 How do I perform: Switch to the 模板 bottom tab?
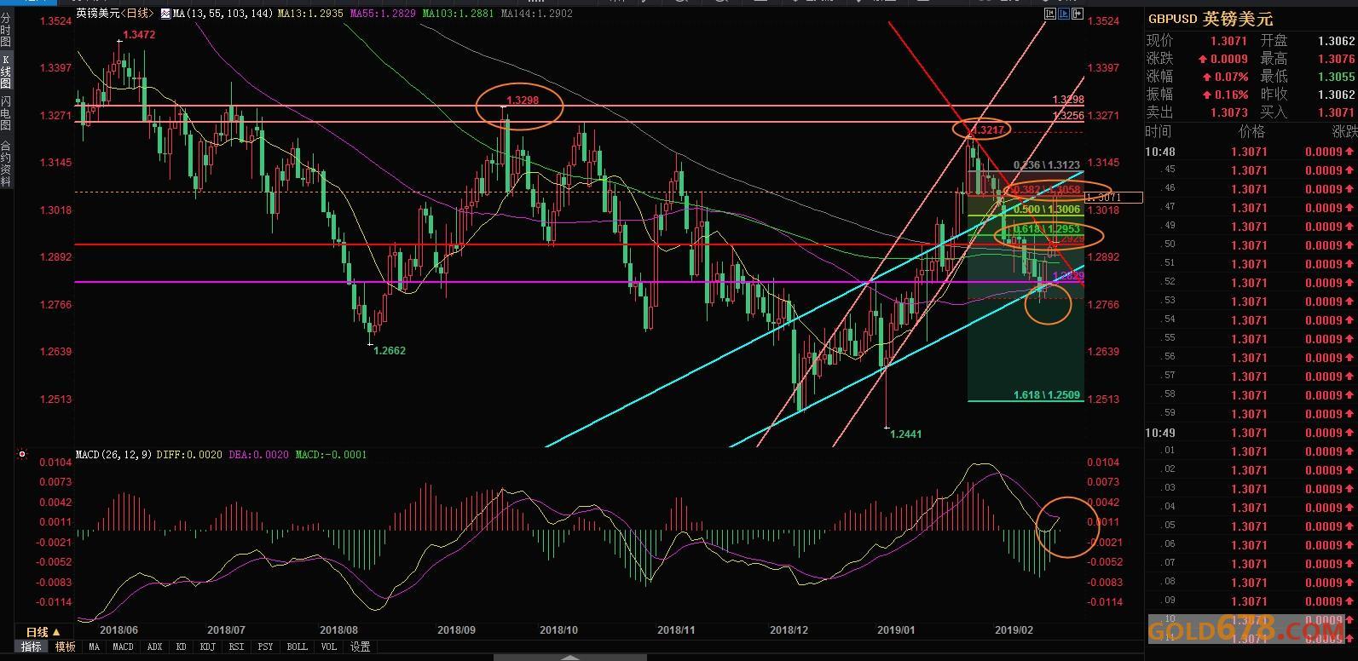[66, 647]
